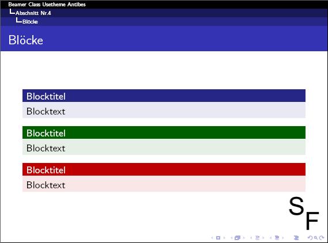The image size is (328, 243).
Task: Click the blue Blocktitel header bar
Action: pyautogui.click(x=164, y=96)
